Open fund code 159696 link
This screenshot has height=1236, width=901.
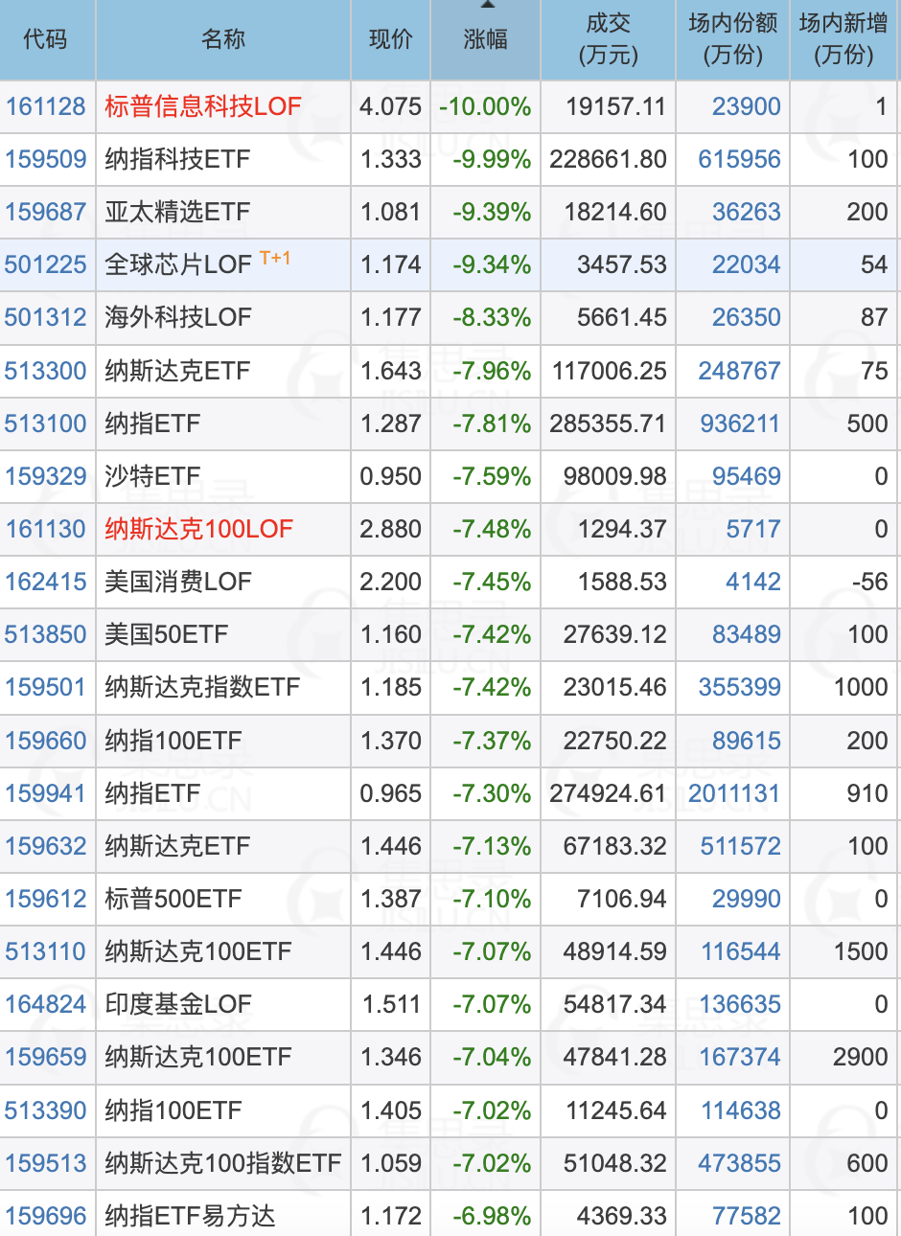[46, 1216]
